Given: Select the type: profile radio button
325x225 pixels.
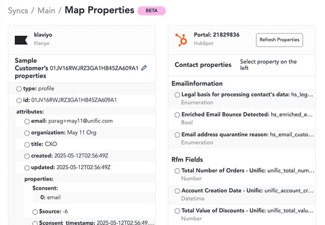Looking at the screenshot, I should (19, 89).
